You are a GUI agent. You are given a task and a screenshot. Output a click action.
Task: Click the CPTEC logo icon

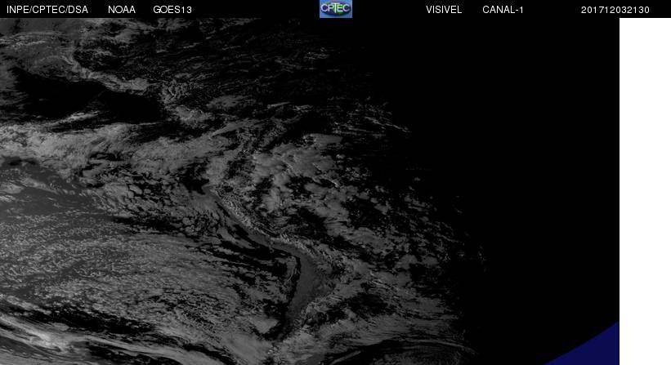[x=336, y=9]
